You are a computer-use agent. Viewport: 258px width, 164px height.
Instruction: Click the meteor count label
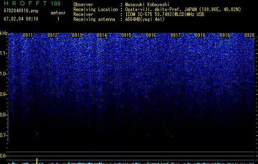pos(58,13)
